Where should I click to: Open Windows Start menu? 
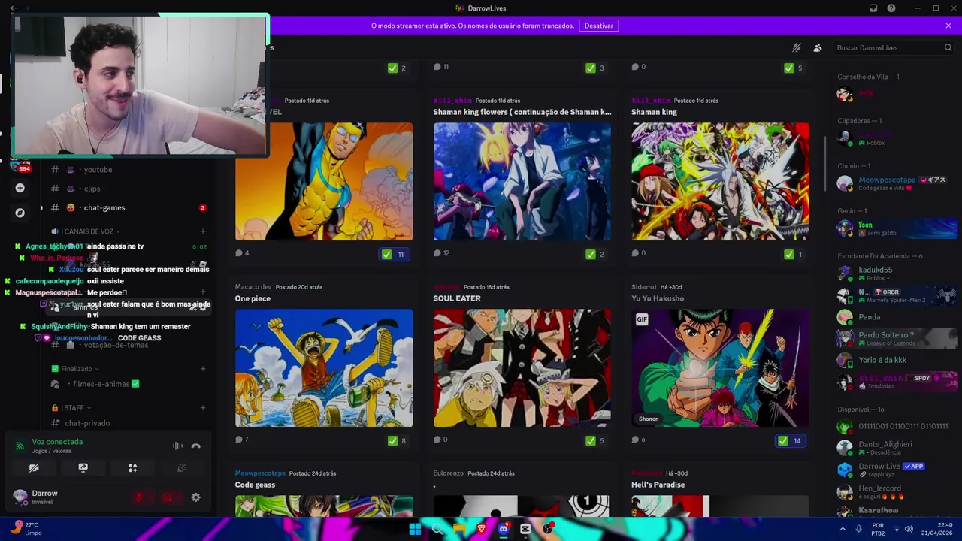pos(415,529)
